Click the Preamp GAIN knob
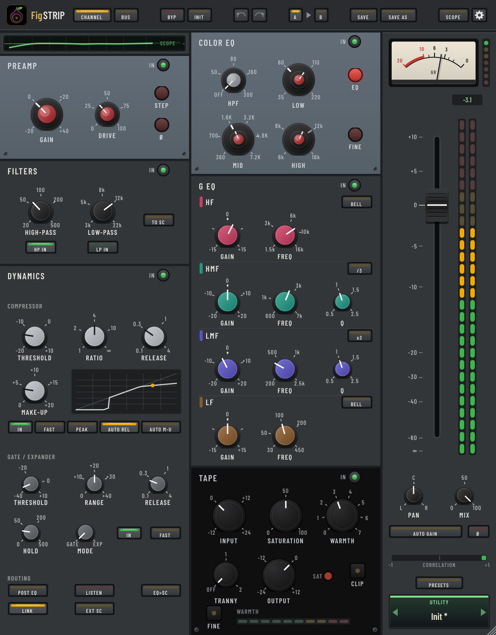The height and width of the screenshot is (635, 496). coord(46,114)
